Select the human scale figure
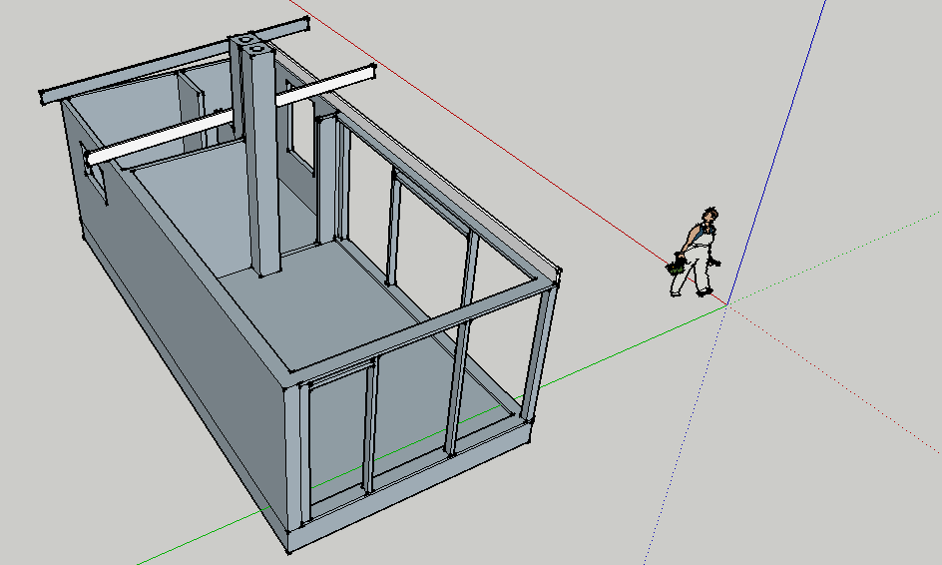Viewport: 942px width, 565px height. pyautogui.click(x=696, y=256)
